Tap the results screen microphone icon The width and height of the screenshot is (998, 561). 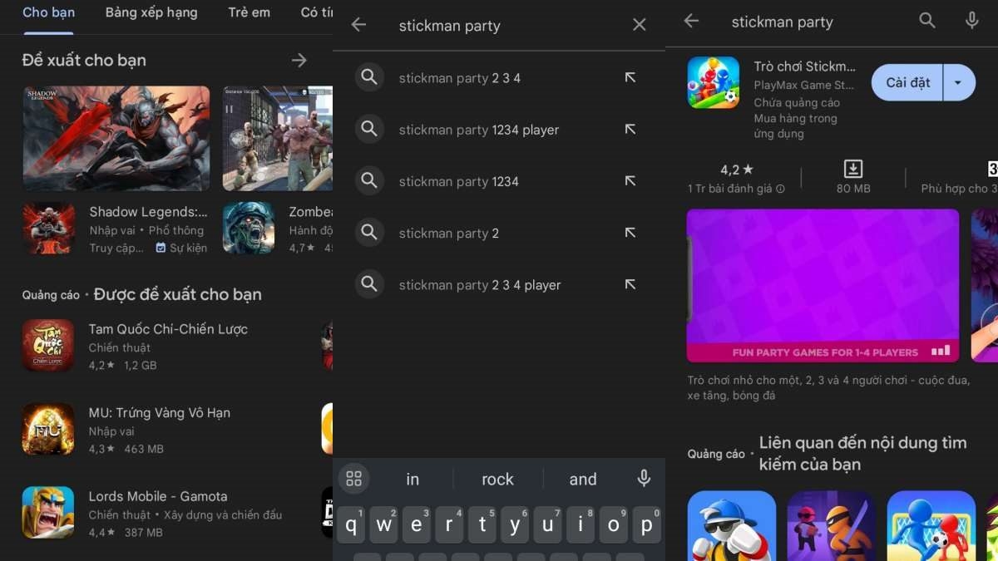pos(972,21)
